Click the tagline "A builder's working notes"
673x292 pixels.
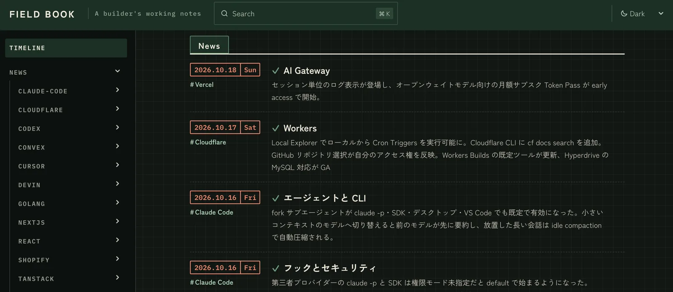pyautogui.click(x=148, y=14)
